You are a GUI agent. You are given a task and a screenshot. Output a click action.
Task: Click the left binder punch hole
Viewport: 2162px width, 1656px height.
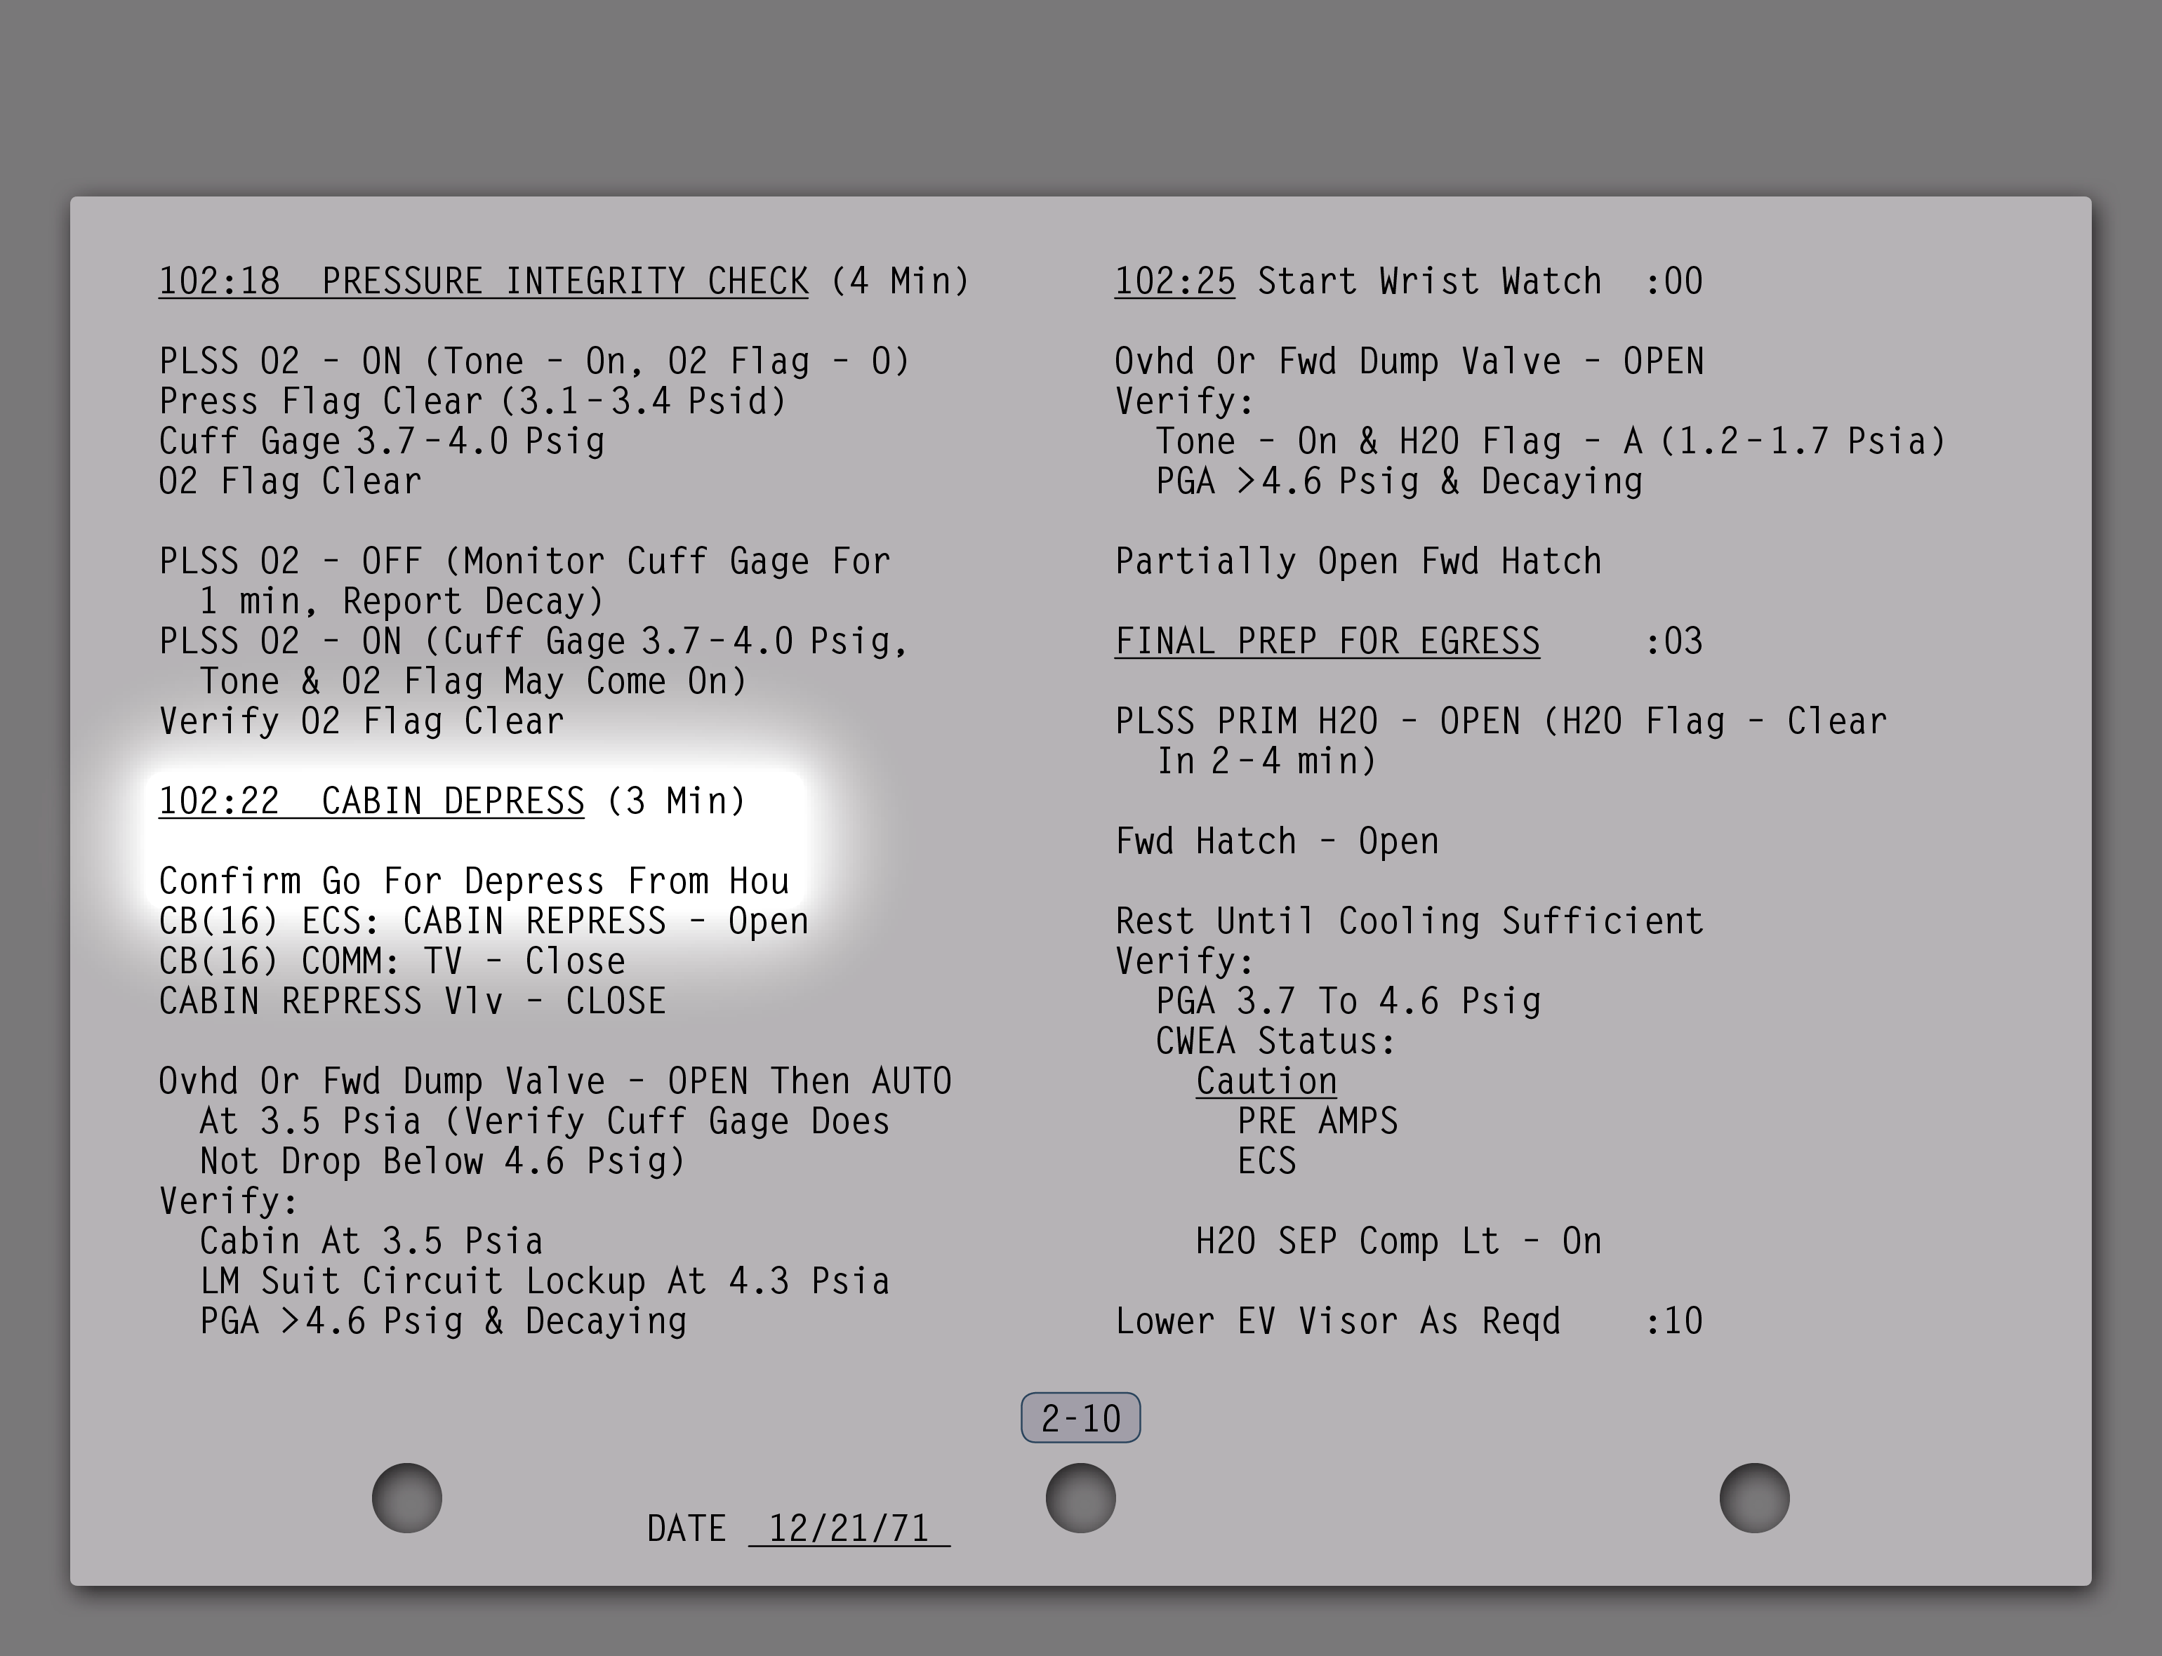click(406, 1497)
